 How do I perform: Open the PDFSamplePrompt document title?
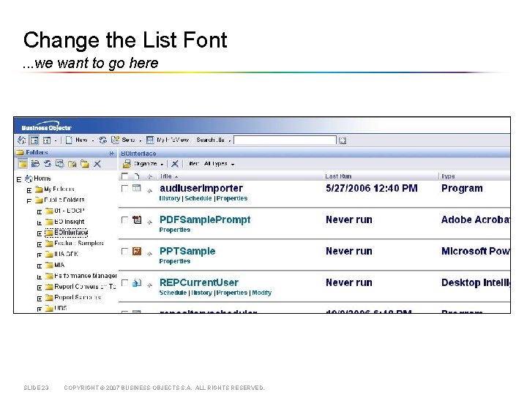205,219
